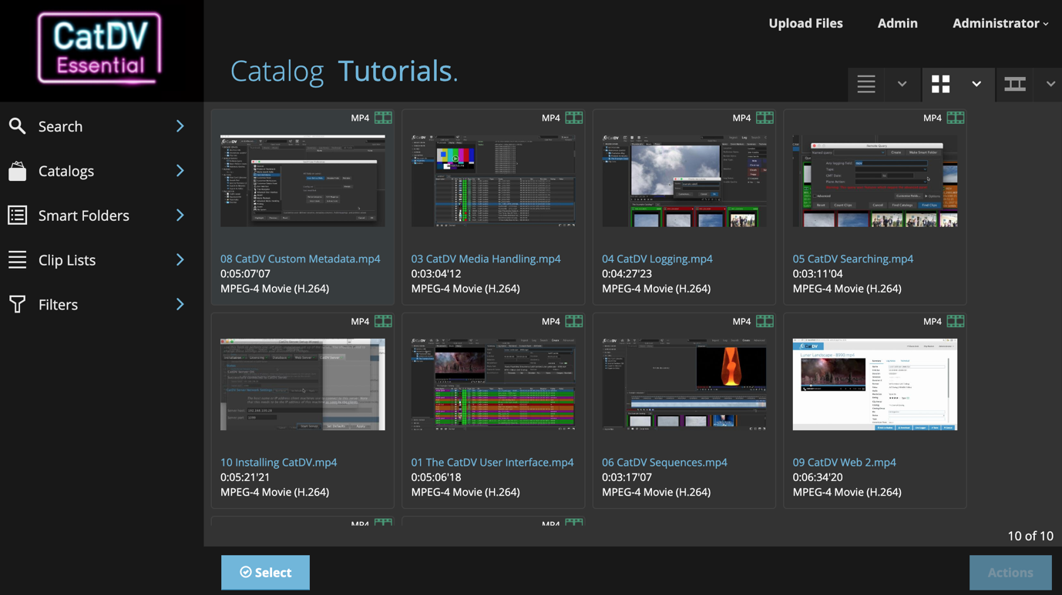Click the Tutorials catalog title
Viewport: 1062px width, 595px height.
click(x=398, y=71)
